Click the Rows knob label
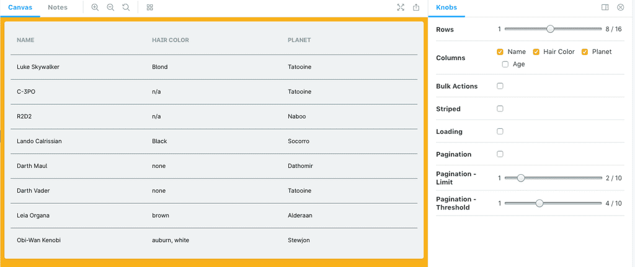The image size is (635, 267). coord(445,30)
